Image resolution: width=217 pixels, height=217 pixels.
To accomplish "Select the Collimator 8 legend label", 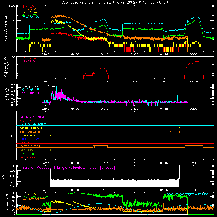I will pos(30,90).
